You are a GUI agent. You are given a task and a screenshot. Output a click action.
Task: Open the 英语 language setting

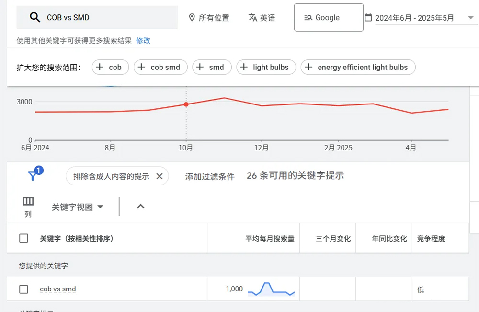point(262,17)
